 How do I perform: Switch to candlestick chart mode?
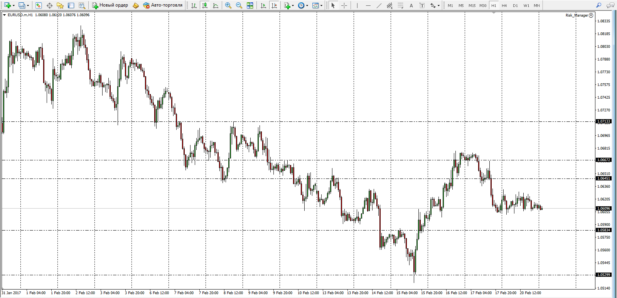point(205,5)
